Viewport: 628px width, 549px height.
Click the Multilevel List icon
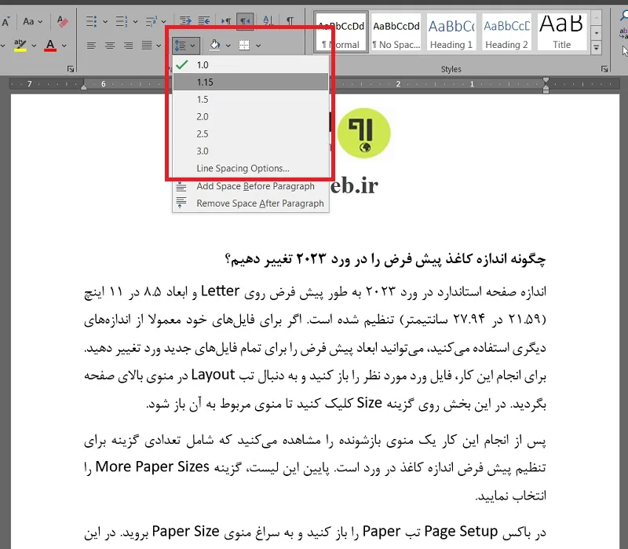[151, 21]
